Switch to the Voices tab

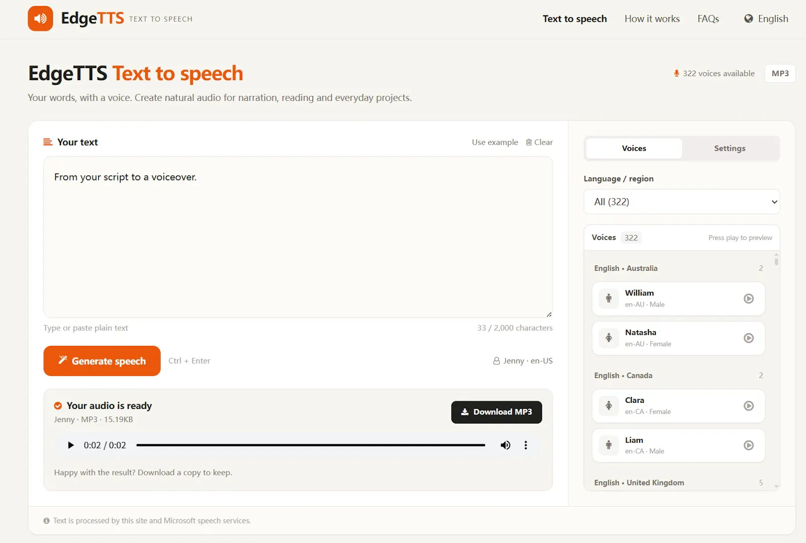tap(634, 148)
